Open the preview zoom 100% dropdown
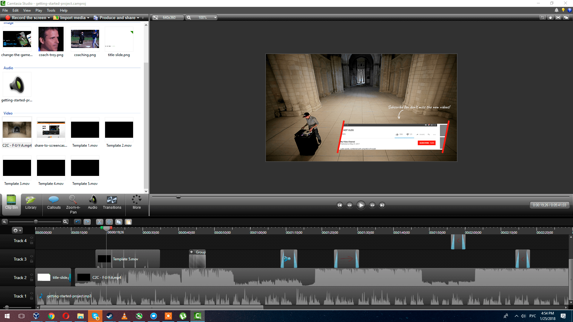Image resolution: width=573 pixels, height=322 pixels. [215, 18]
